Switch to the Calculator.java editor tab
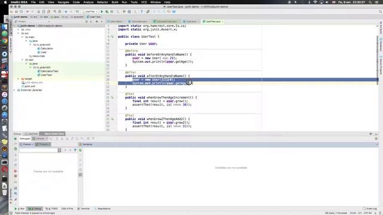This screenshot has height=215, width=383. (x=138, y=21)
